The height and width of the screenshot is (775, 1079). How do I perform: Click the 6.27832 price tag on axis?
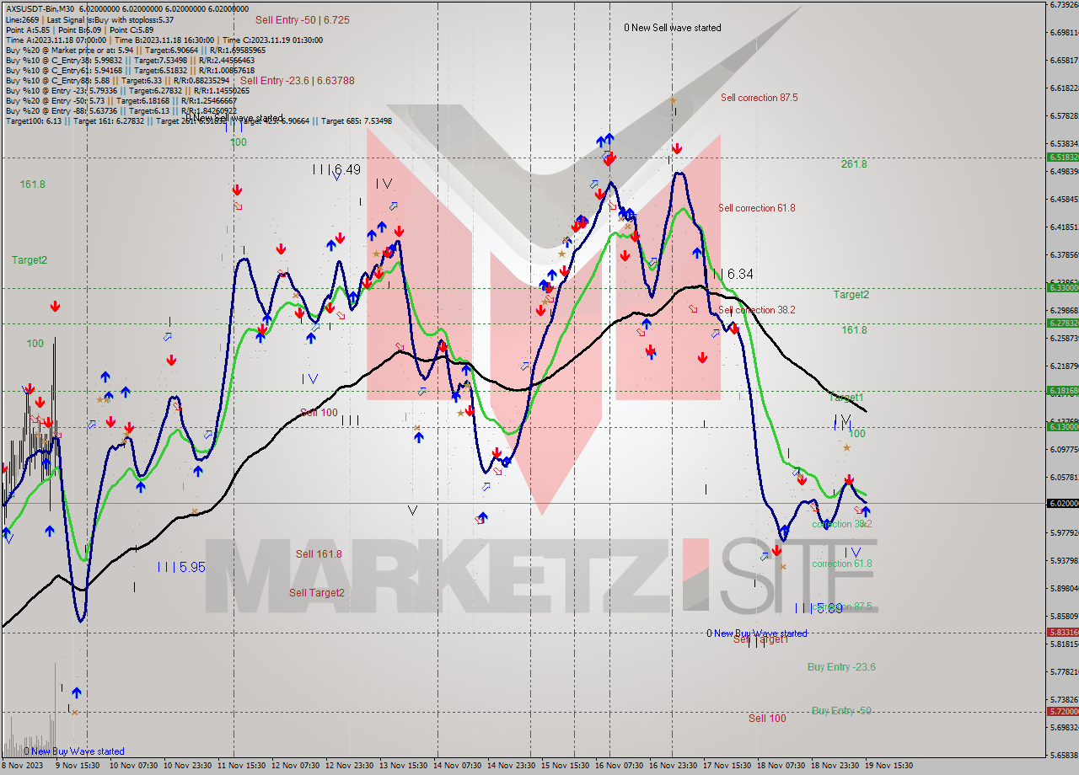pyautogui.click(x=1062, y=323)
